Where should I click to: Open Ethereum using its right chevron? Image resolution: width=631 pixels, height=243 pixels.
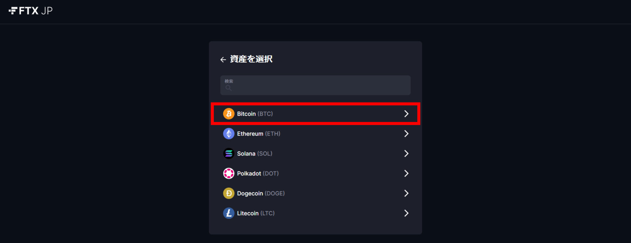point(406,134)
